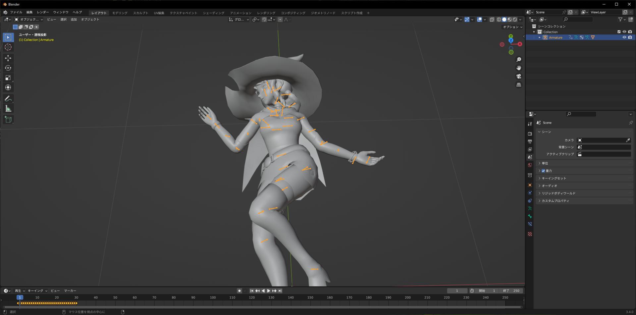Expand the 単位 panel
The width and height of the screenshot is (636, 315).
[x=584, y=163]
